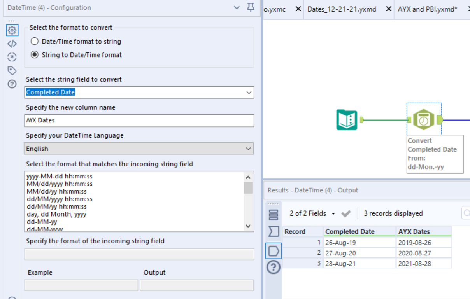Select format day, dd Month, yyyy
The height and width of the screenshot is (299, 470).
tap(56, 214)
